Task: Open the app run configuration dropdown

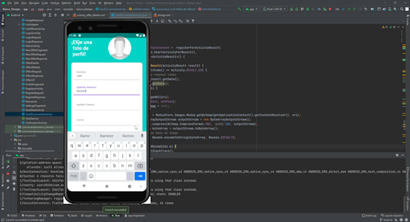Action: pos(252,9)
